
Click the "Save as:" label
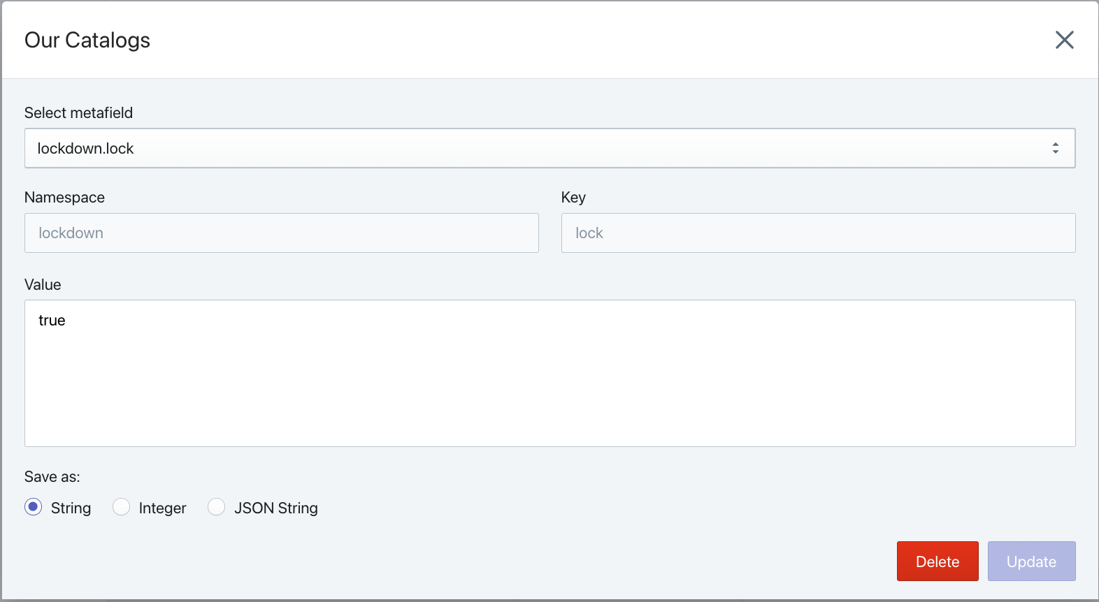52,477
